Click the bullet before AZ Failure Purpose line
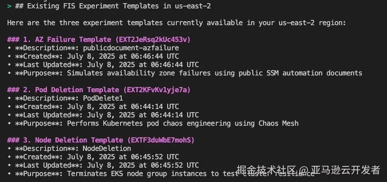Viewport: 387px width, 182px height. 9,73
